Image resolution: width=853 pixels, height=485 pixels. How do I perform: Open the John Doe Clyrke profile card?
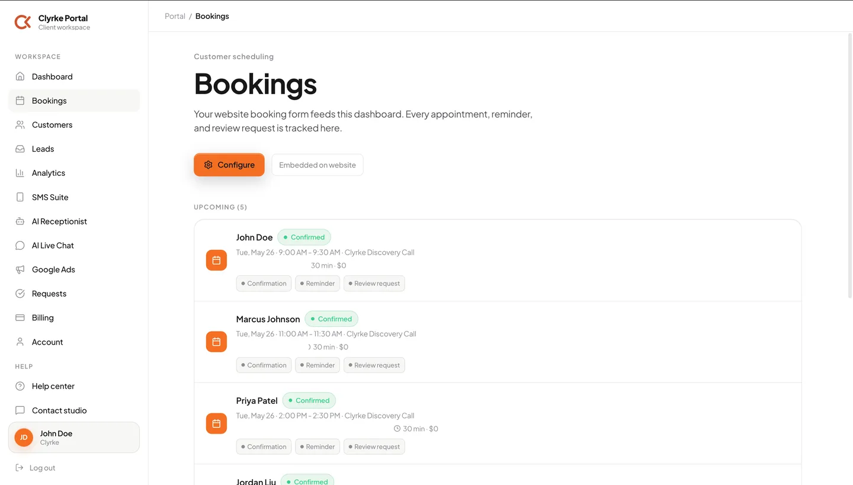[74, 438]
